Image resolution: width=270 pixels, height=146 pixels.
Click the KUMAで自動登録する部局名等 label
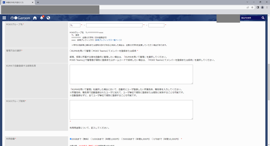21,66
